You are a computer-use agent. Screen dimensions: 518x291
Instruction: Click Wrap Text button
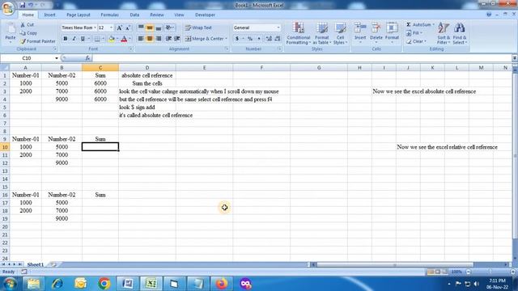198,27
